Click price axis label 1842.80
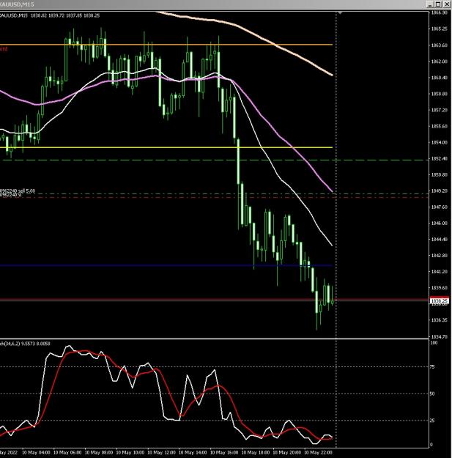 pos(439,255)
